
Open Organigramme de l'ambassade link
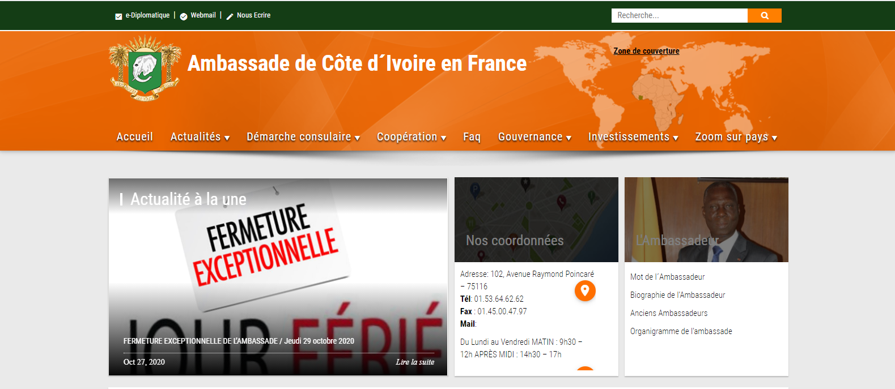click(681, 331)
